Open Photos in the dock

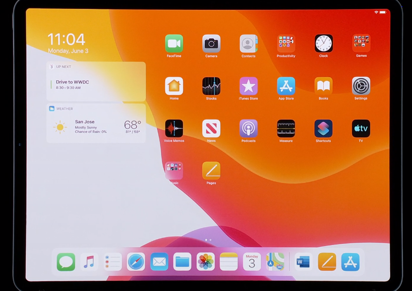[205, 262]
